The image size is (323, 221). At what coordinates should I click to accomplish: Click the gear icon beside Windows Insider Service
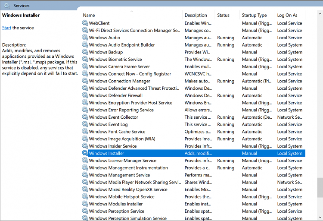point(85,146)
